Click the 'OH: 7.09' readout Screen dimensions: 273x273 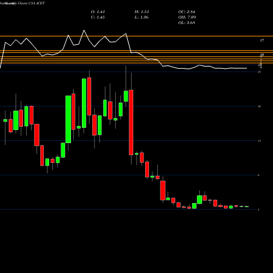click(x=187, y=17)
